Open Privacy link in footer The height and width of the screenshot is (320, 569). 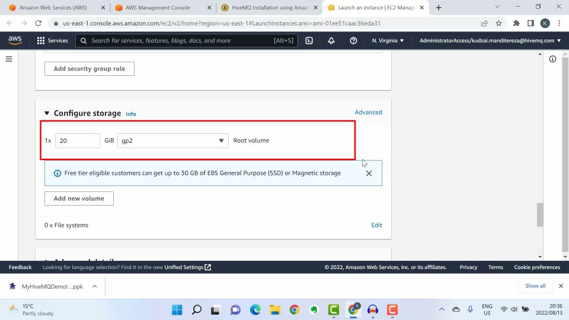tap(468, 267)
